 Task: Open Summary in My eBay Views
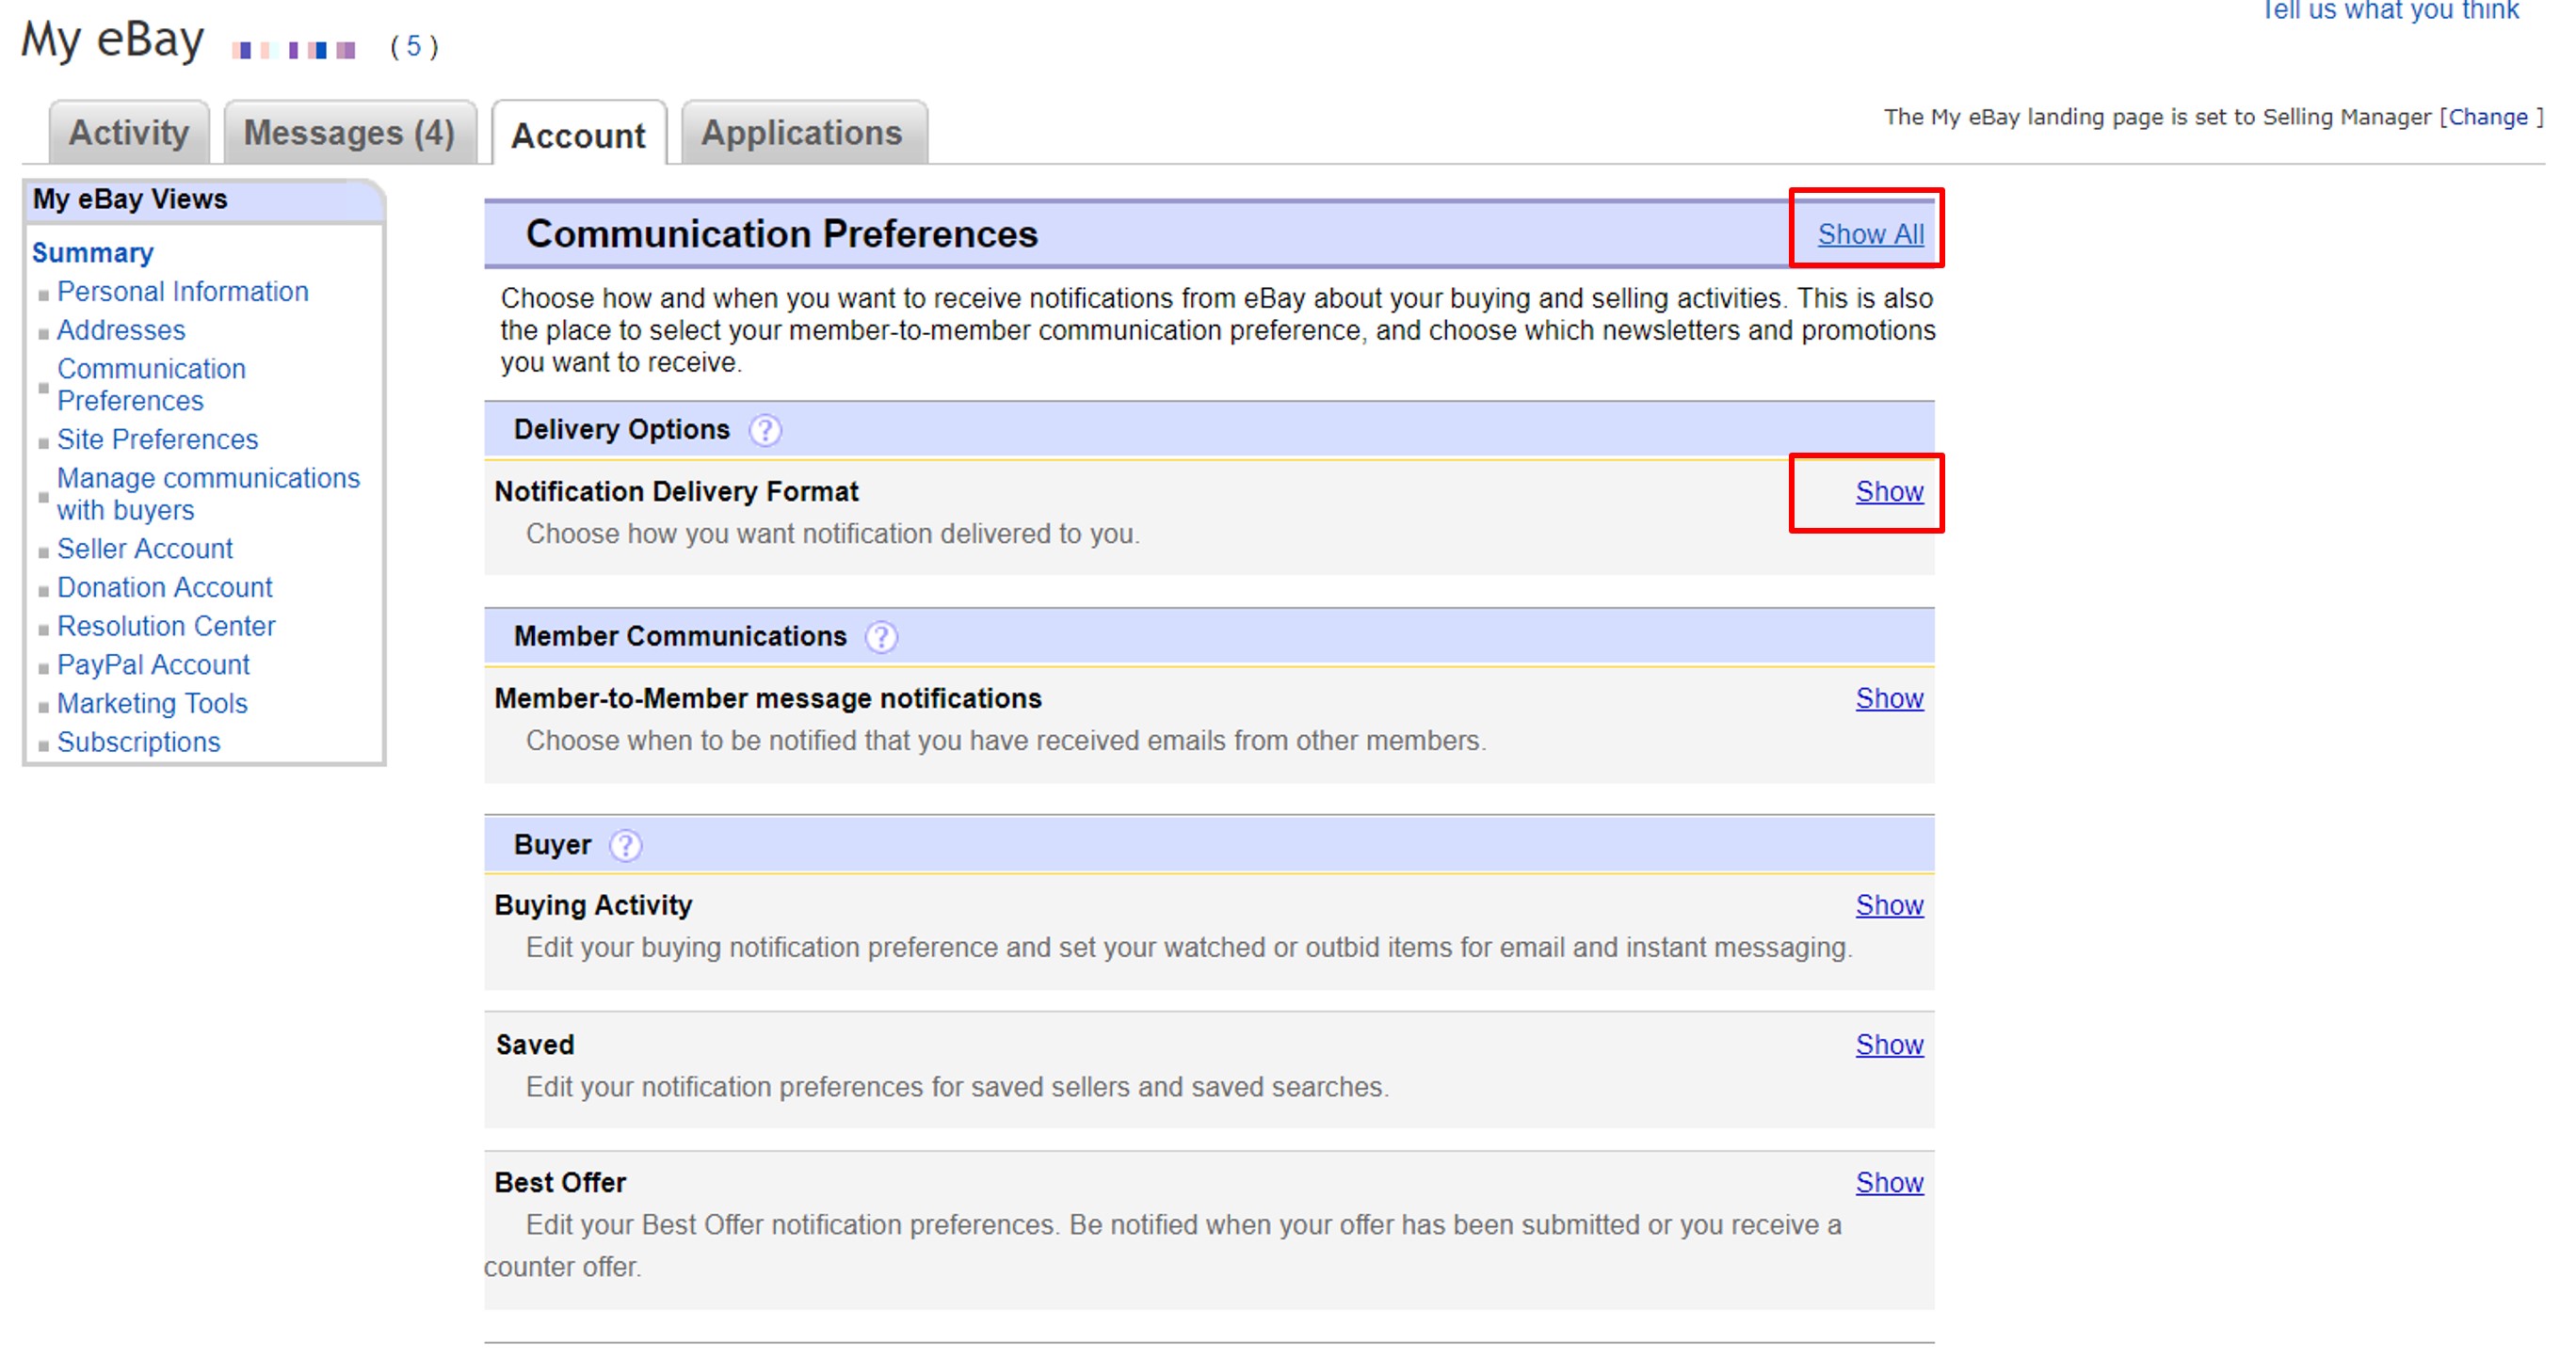[93, 254]
